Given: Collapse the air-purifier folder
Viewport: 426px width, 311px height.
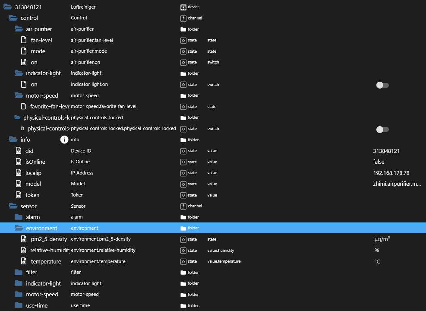Looking at the screenshot, I should point(19,29).
